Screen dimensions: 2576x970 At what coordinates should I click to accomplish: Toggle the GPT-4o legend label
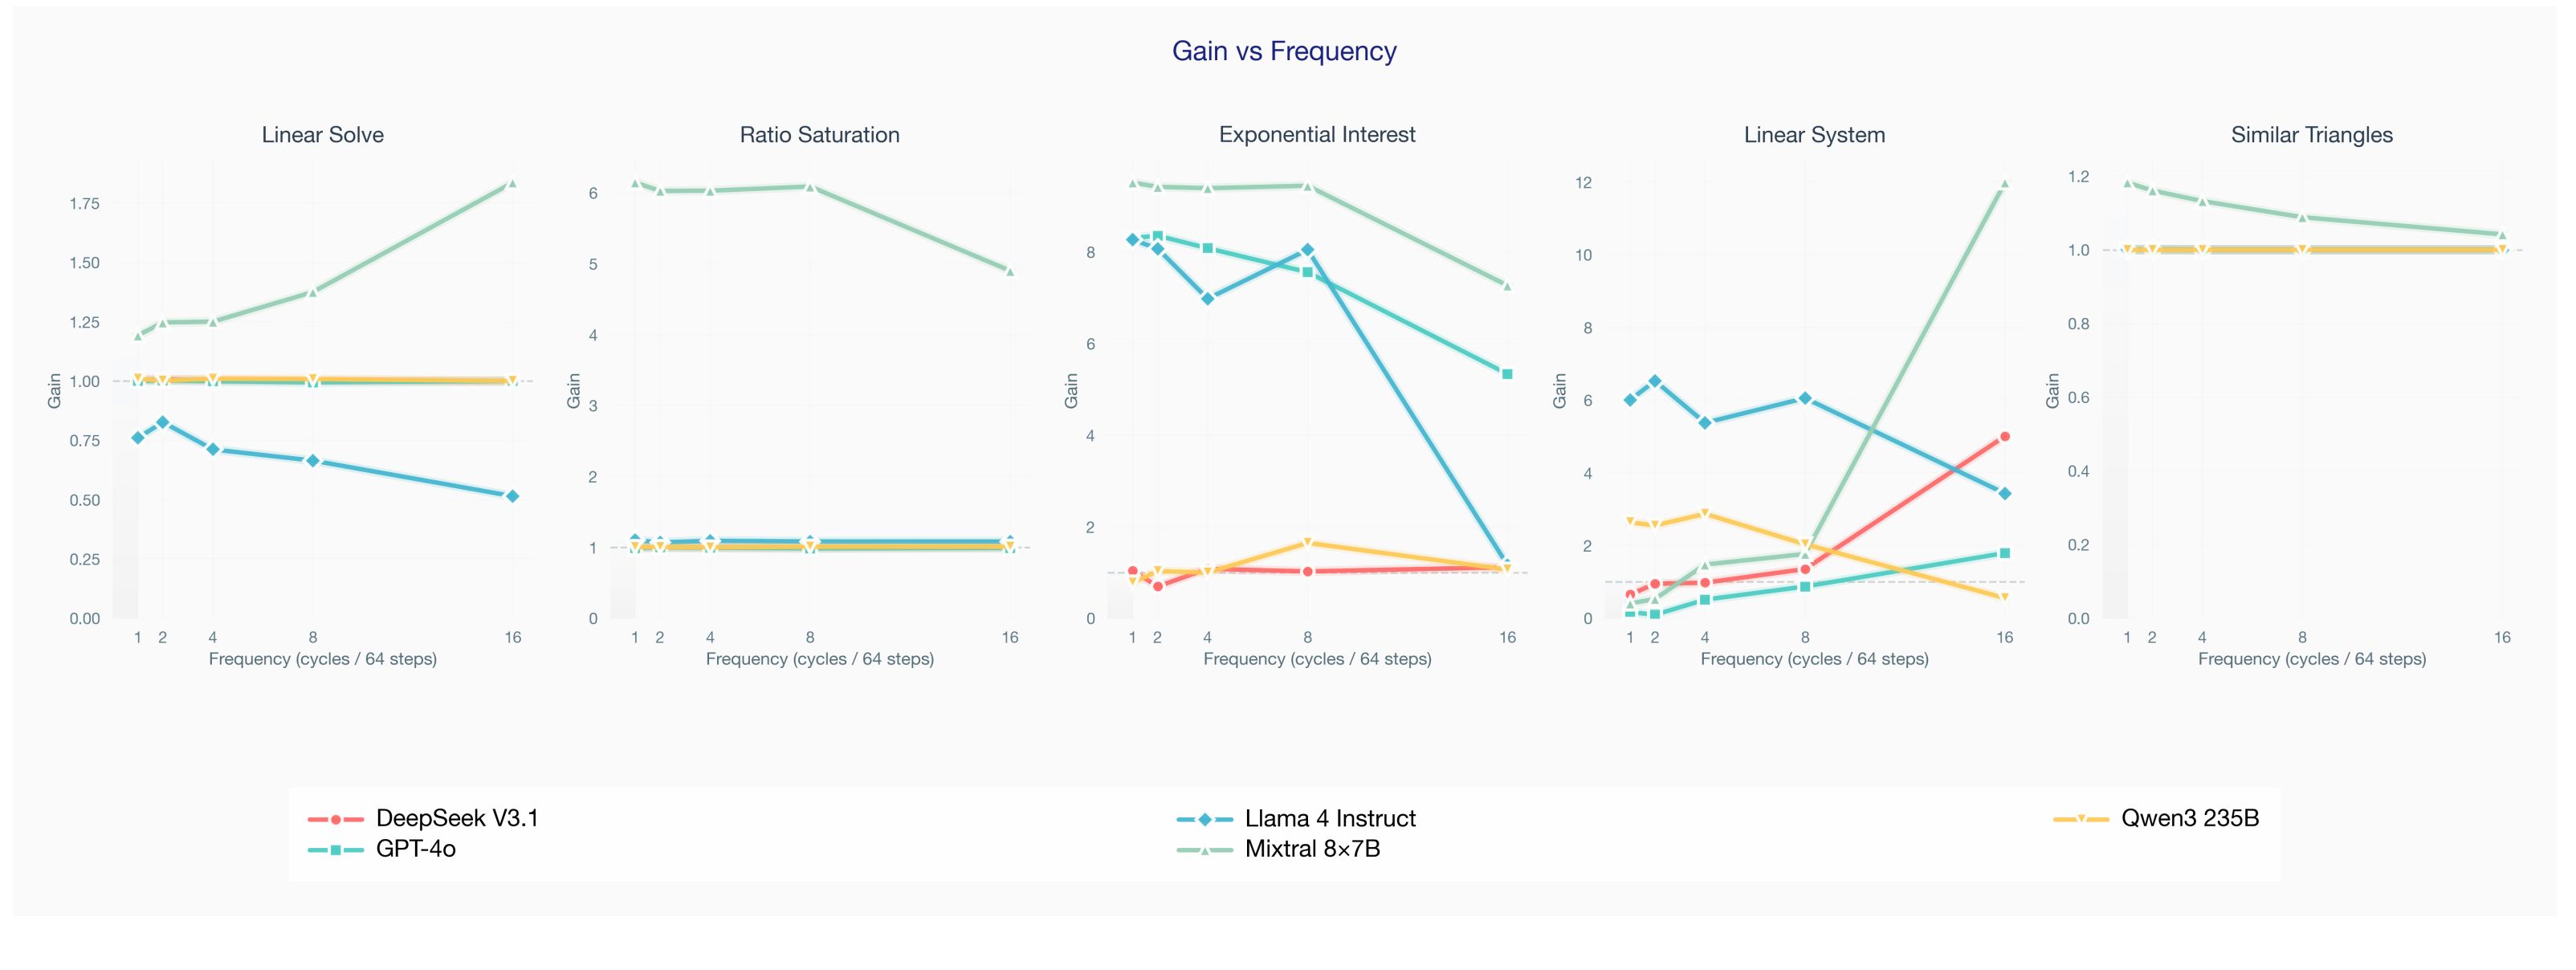click(416, 849)
